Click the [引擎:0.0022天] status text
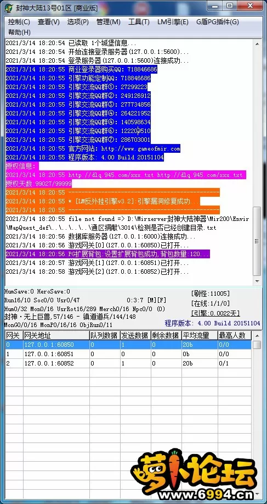The image size is (267, 504). [x=215, y=313]
